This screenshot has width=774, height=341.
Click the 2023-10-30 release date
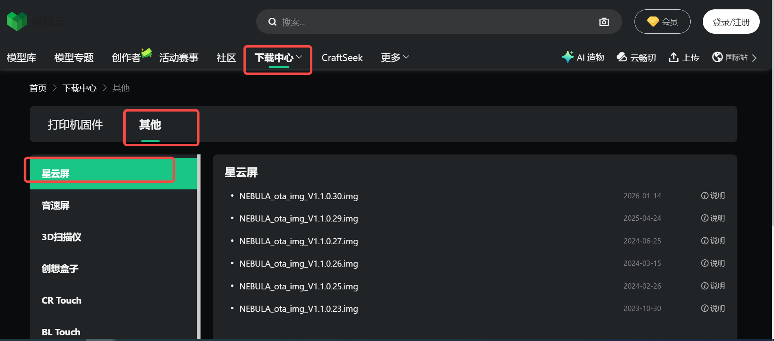(x=642, y=308)
